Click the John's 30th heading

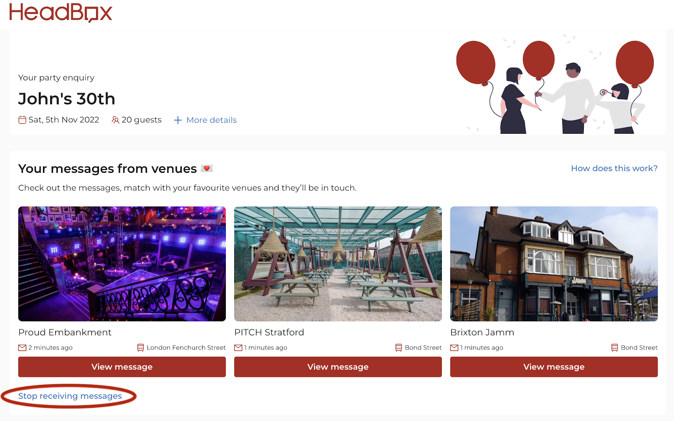pyautogui.click(x=67, y=99)
